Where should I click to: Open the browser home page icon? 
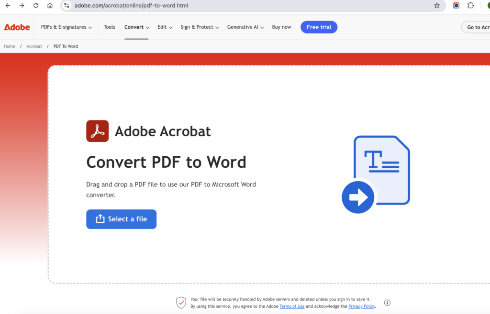tap(50, 5)
